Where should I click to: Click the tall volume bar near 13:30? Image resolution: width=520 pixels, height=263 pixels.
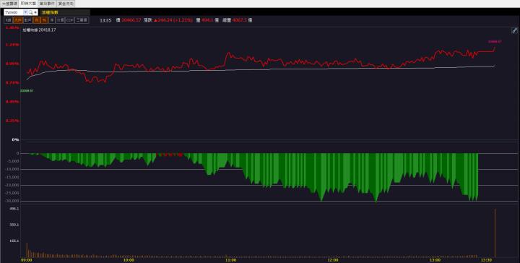pos(495,233)
